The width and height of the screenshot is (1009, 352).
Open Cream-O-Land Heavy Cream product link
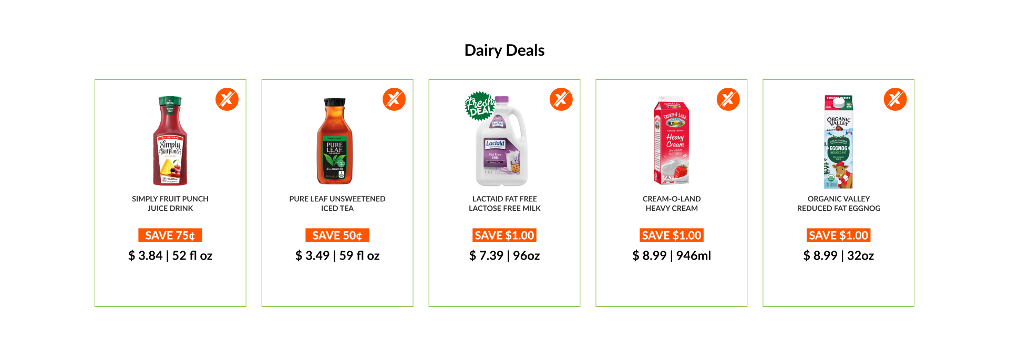(672, 203)
